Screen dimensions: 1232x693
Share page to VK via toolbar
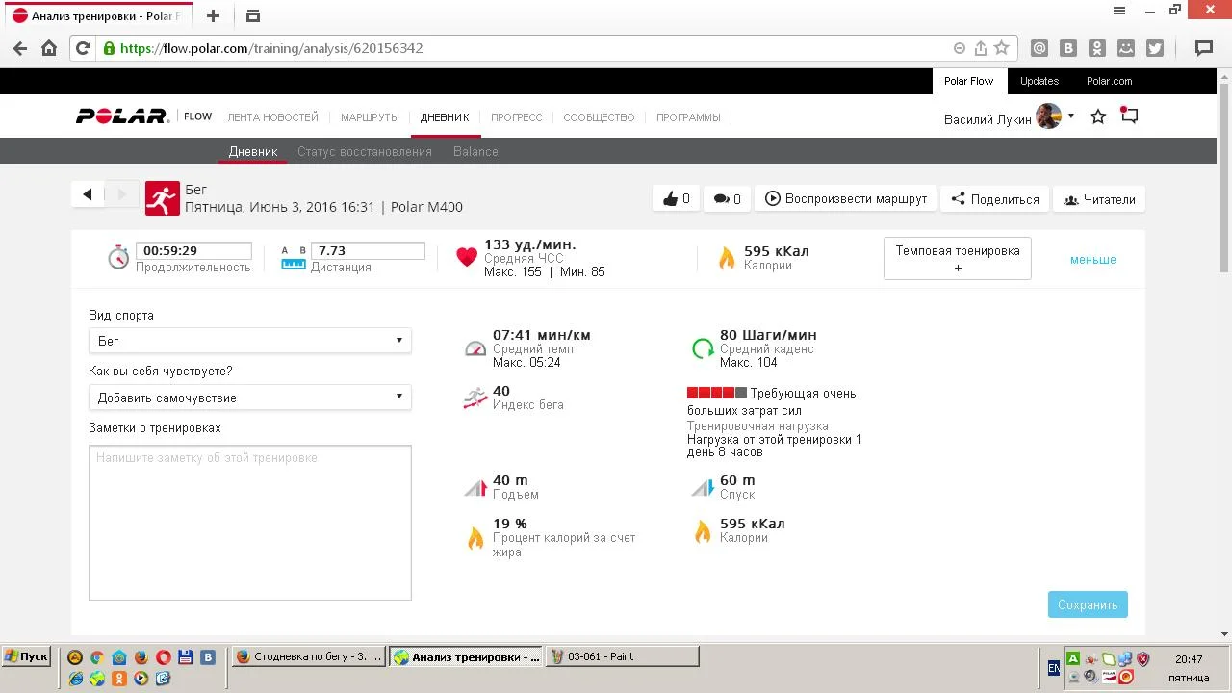pyautogui.click(x=1067, y=48)
